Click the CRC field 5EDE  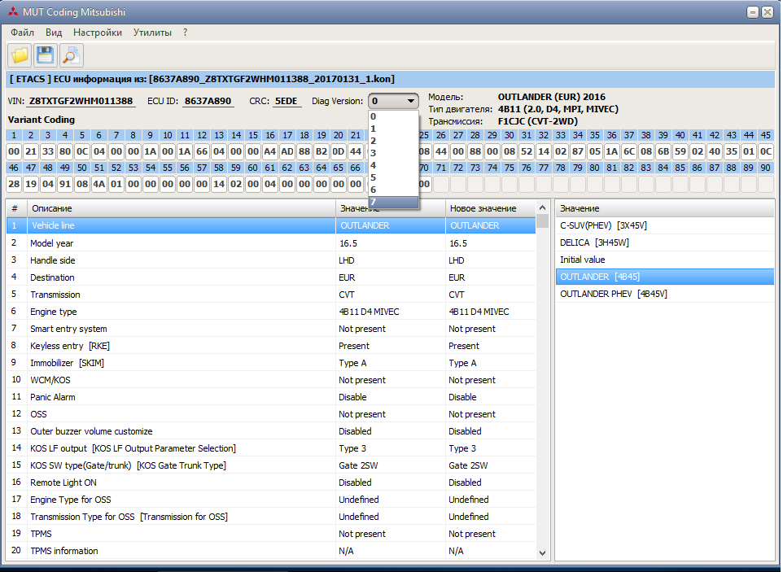tap(287, 101)
